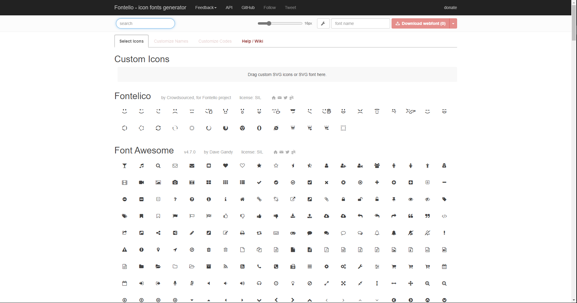Open Fontelico homepage link icon

click(273, 98)
